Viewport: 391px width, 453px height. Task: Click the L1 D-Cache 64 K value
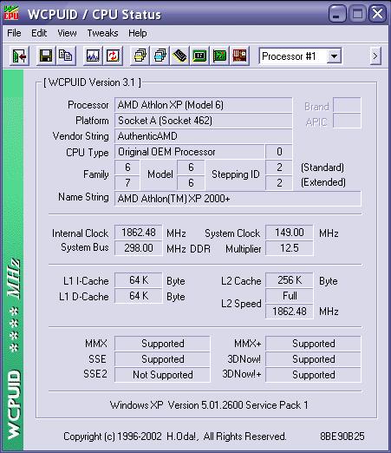click(139, 296)
